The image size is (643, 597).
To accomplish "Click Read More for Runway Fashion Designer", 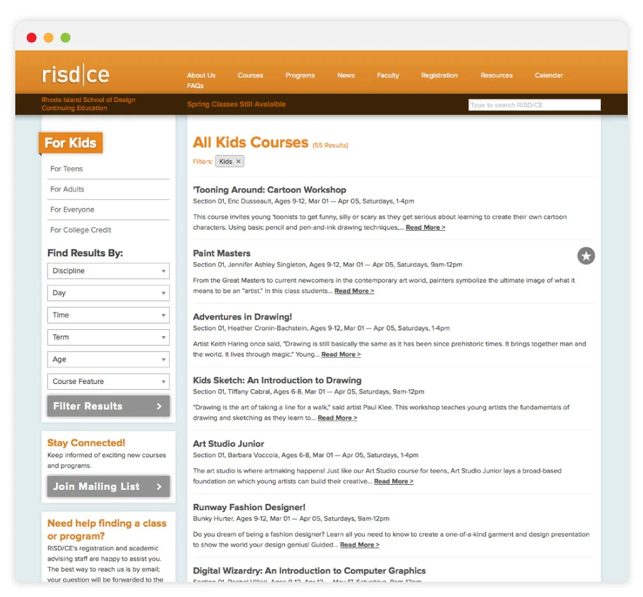I will (x=360, y=545).
